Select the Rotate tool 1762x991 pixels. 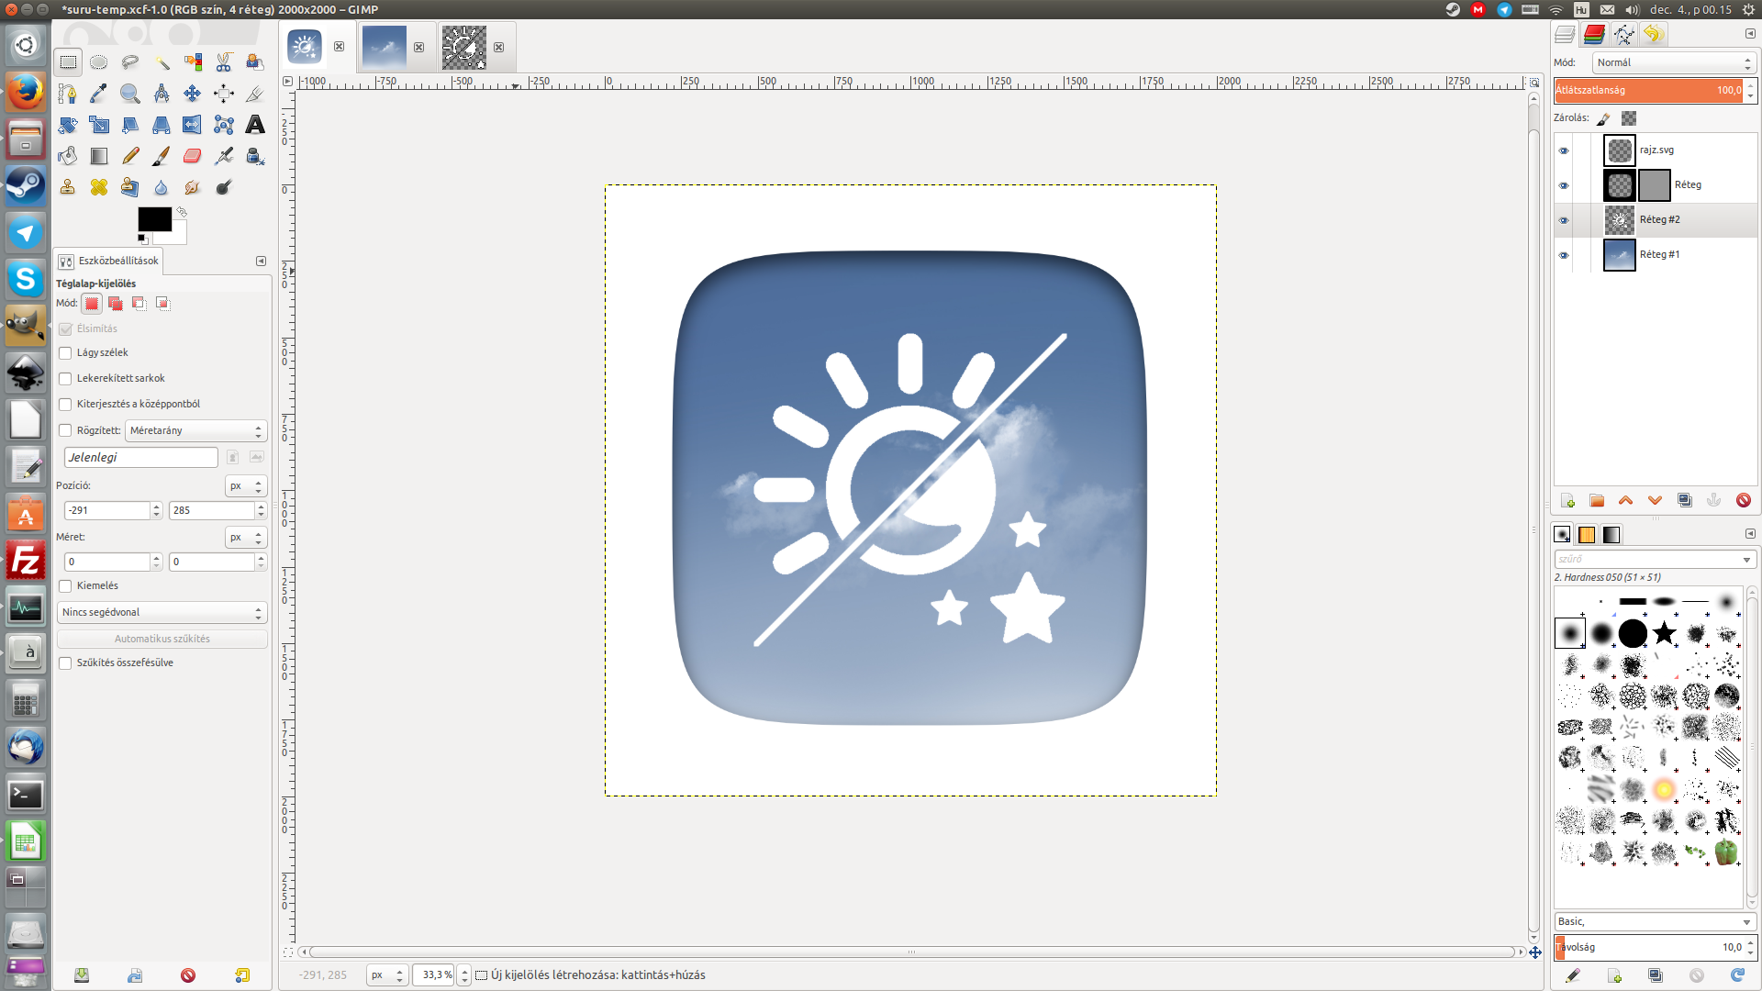(x=68, y=125)
